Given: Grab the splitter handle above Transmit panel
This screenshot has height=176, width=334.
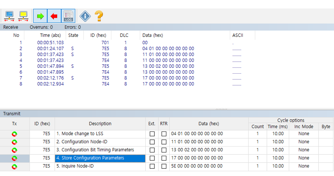Looking at the screenshot, I should [x=221, y=109].
